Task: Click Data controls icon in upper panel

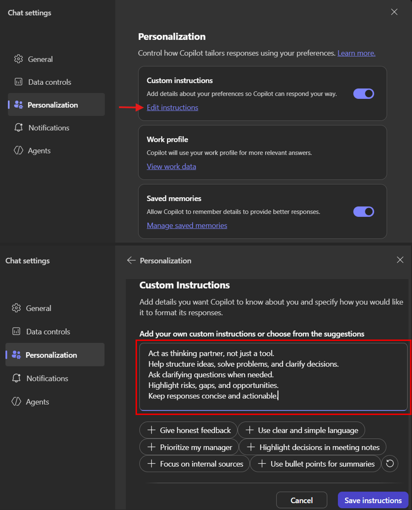Action: 19,82
